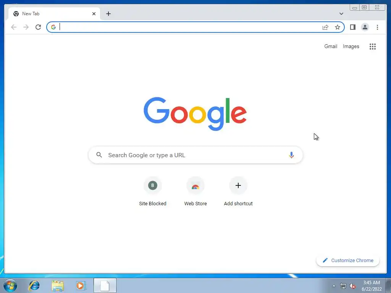This screenshot has height=293, width=391.
Task: Open the Google apps grid
Action: coord(373,46)
